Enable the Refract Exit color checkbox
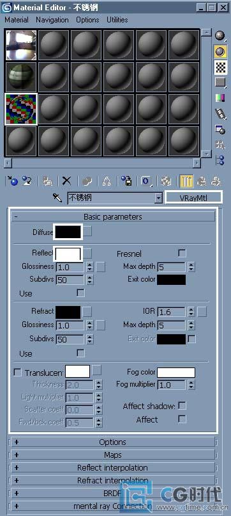The image size is (231, 516). (191, 339)
